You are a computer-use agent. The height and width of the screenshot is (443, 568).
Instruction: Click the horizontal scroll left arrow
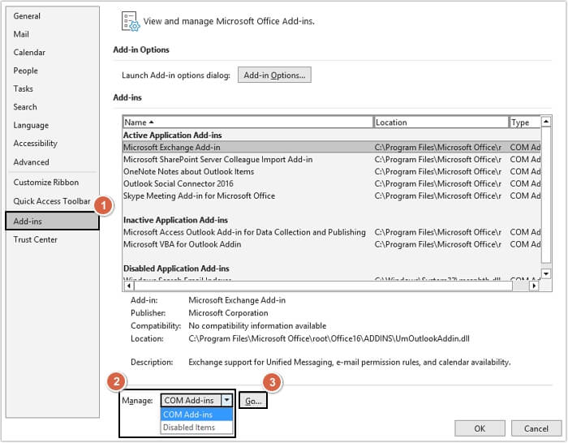(129, 286)
